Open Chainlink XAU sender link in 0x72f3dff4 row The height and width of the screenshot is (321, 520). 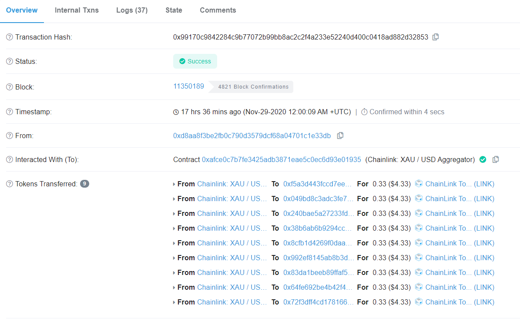point(232,302)
